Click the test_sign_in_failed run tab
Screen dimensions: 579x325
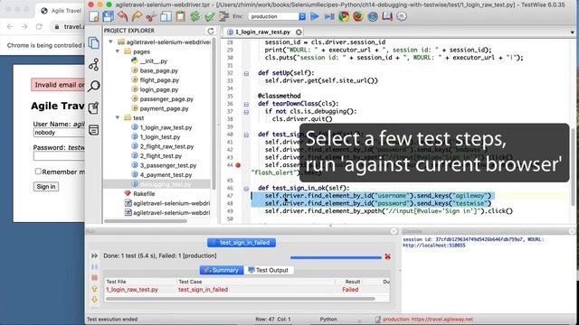(242, 243)
